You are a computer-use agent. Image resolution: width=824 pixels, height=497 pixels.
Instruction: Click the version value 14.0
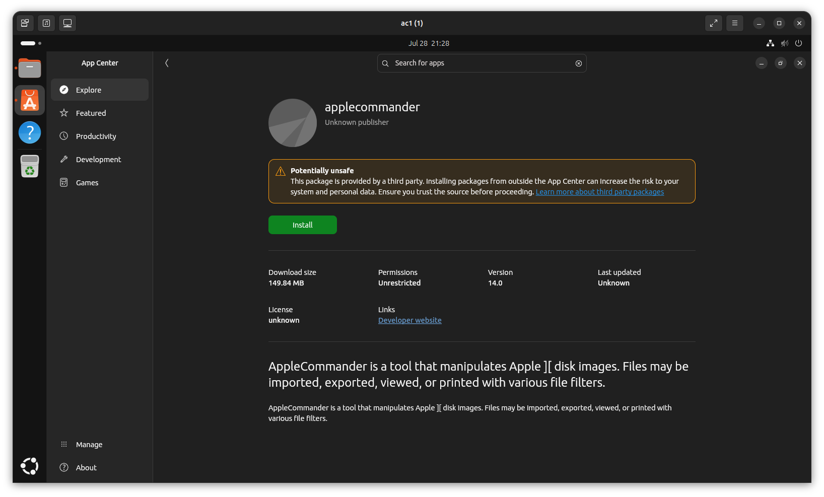[x=495, y=283]
